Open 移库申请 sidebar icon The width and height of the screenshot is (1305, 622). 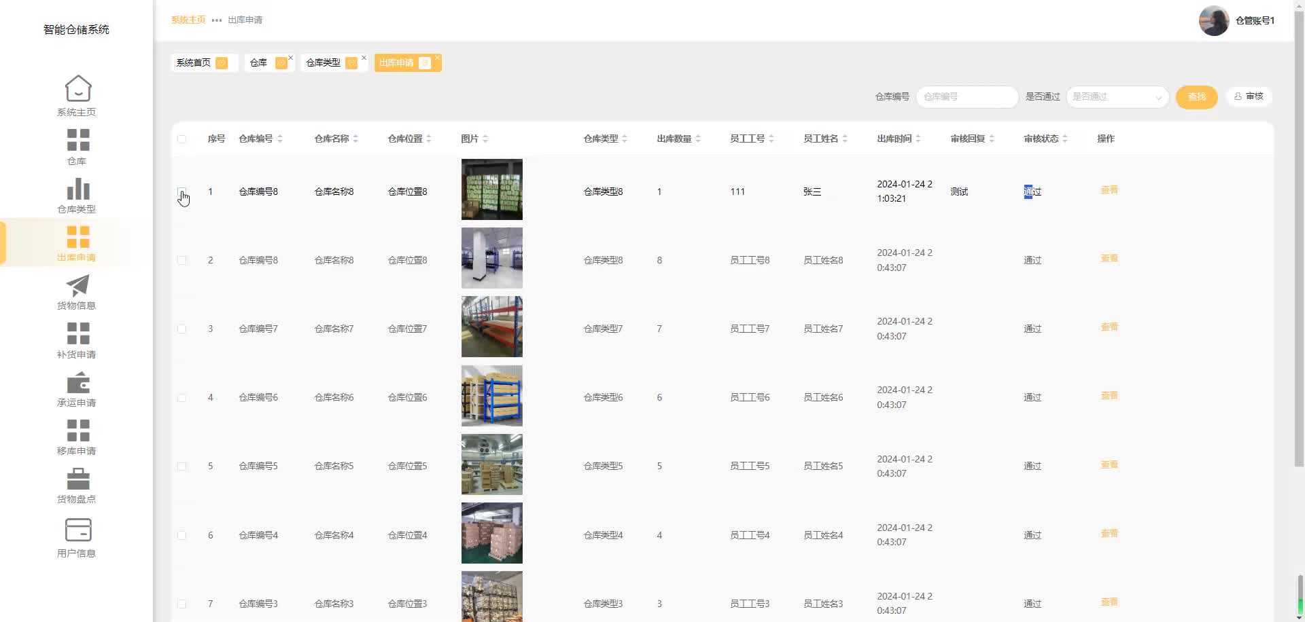[77, 431]
